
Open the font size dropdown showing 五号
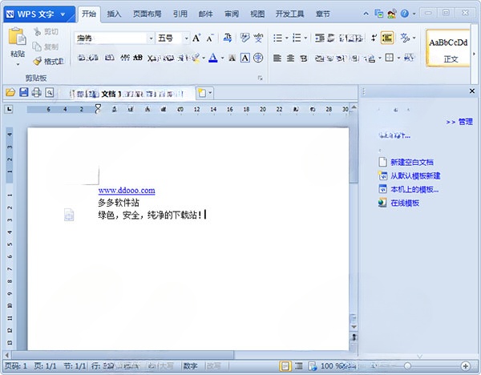[x=186, y=38]
